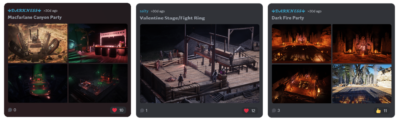Open the fiery aerial-view thumbnail in Dark Fire Party
Screen dimensions: 398x121
pos(301,84)
